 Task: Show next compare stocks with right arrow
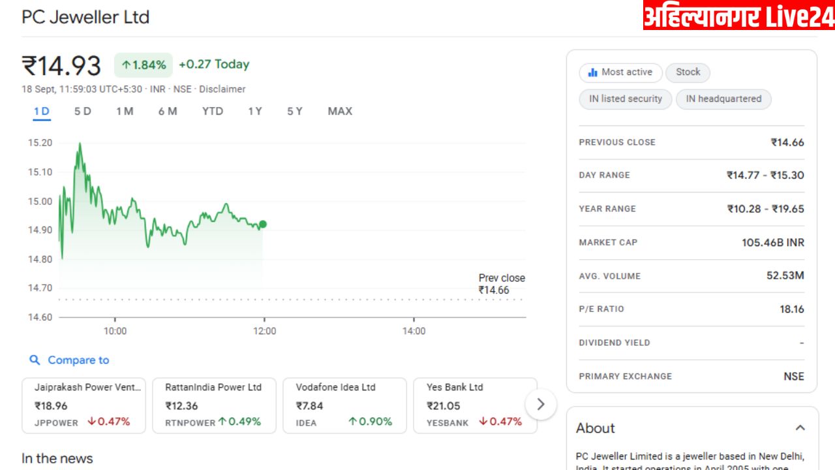[540, 404]
